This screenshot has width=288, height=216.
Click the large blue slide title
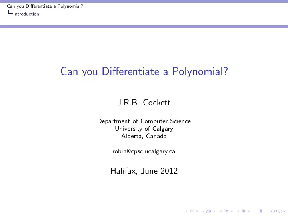(144, 71)
